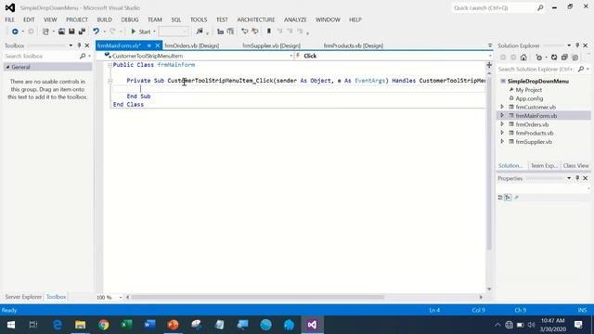The height and width of the screenshot is (334, 594).
Task: Click the Save All toolbar icon
Action: [82, 32]
